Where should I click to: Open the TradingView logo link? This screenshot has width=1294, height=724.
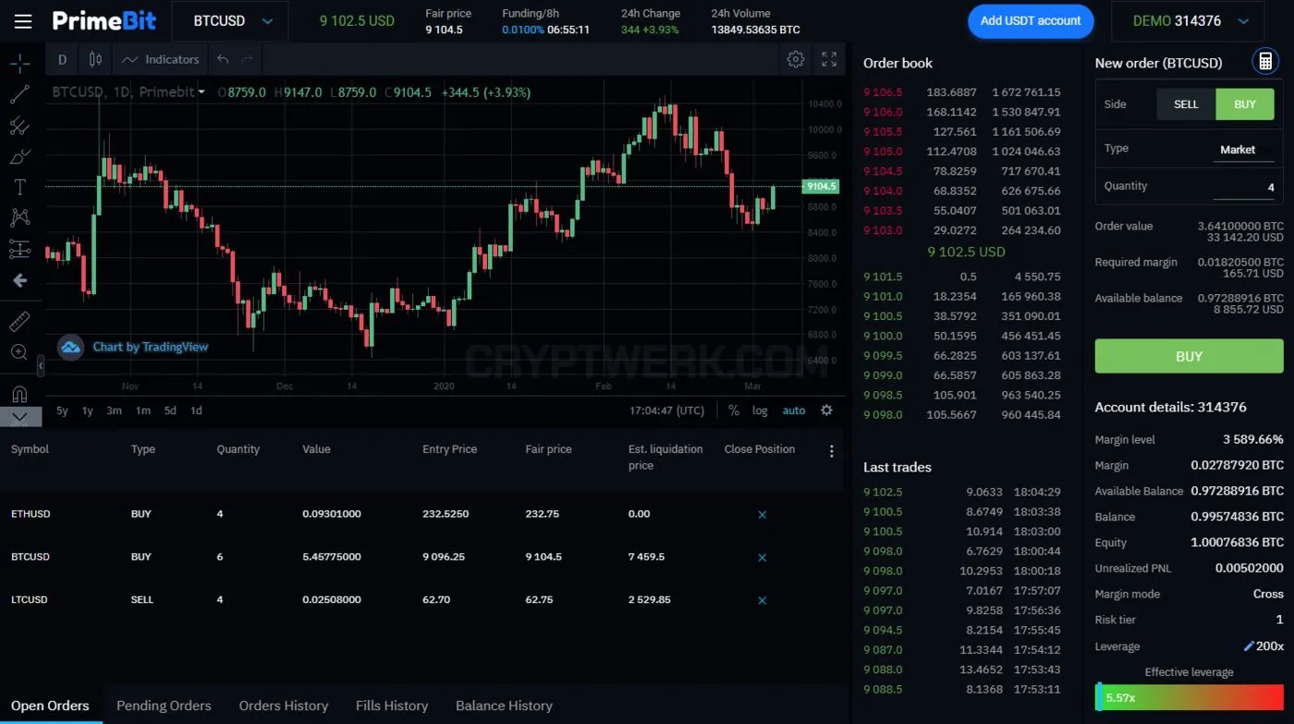pos(71,348)
